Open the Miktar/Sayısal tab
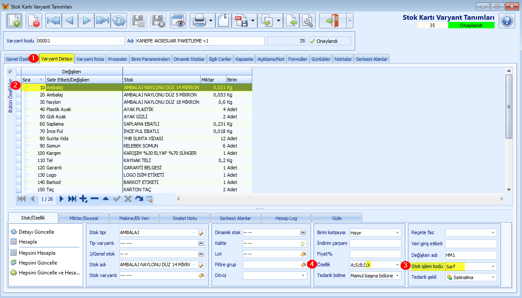The height and width of the screenshot is (298, 522). [83, 218]
